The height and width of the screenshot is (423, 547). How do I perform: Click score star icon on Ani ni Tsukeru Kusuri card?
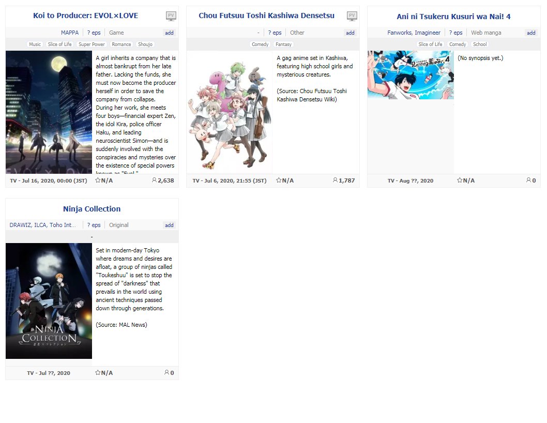pyautogui.click(x=460, y=180)
